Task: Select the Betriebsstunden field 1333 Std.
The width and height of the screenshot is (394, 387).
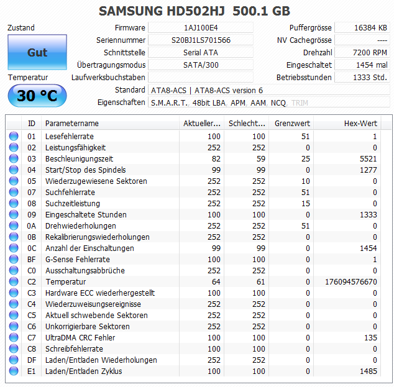Action: click(x=362, y=78)
